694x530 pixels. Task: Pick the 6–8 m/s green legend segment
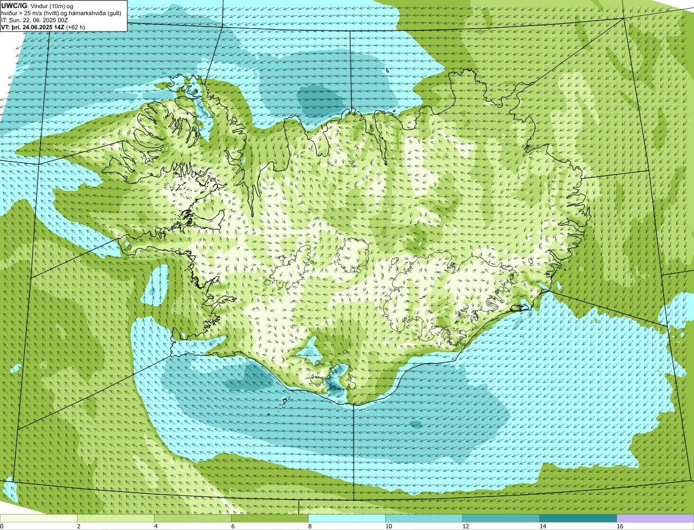pos(269,518)
